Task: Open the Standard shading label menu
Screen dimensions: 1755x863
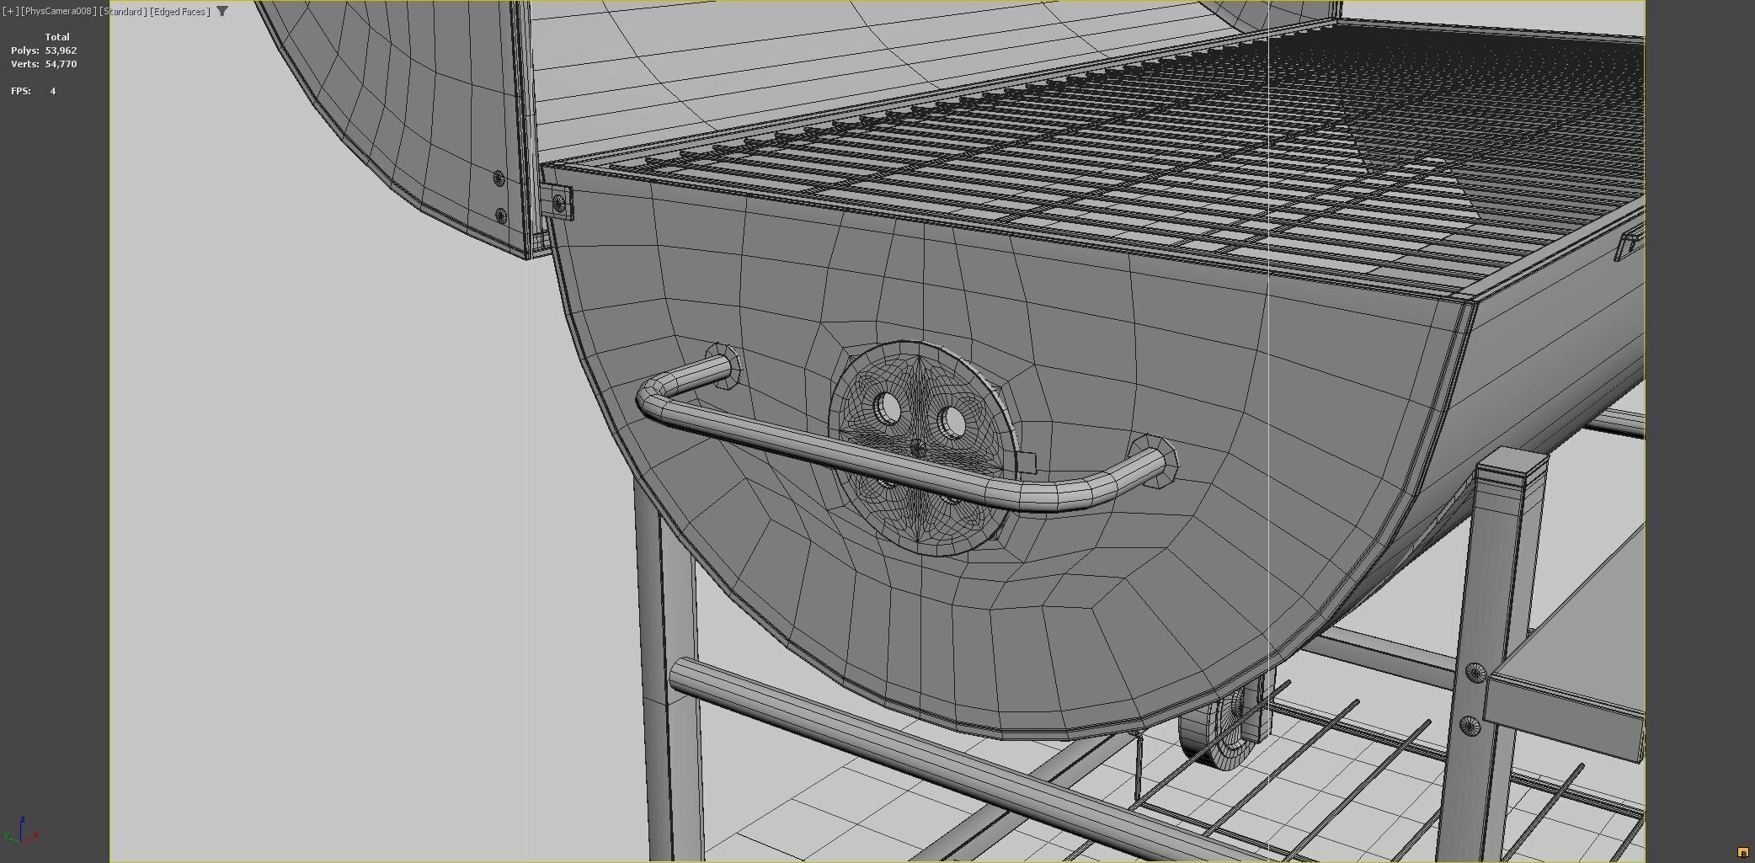Action: pyautogui.click(x=123, y=12)
